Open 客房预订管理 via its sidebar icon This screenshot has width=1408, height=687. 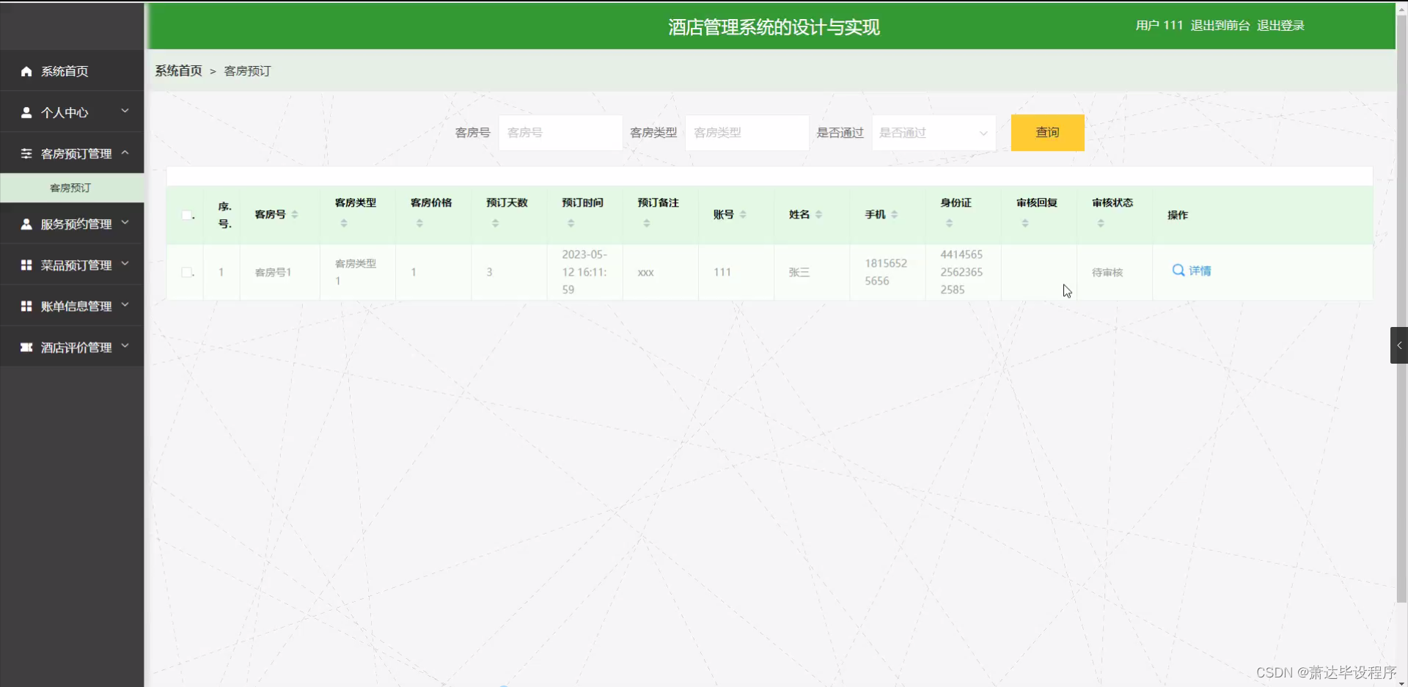click(x=27, y=153)
